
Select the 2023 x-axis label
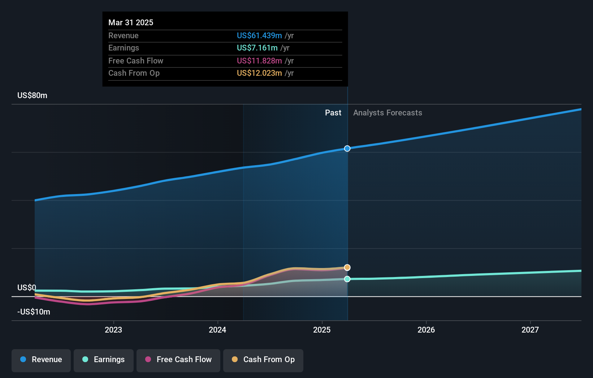113,330
